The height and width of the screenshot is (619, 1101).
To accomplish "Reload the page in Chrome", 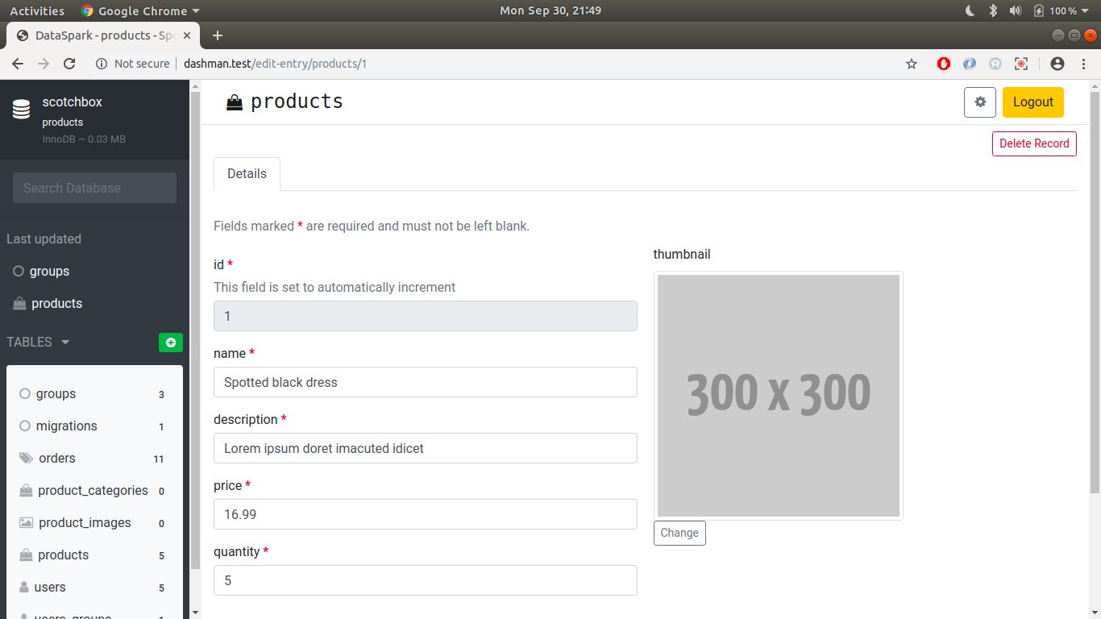I will [69, 64].
